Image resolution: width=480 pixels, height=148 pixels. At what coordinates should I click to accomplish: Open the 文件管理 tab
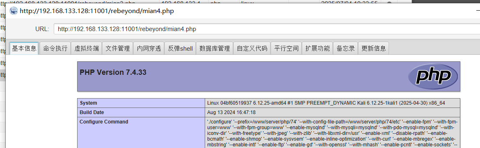[118, 48]
